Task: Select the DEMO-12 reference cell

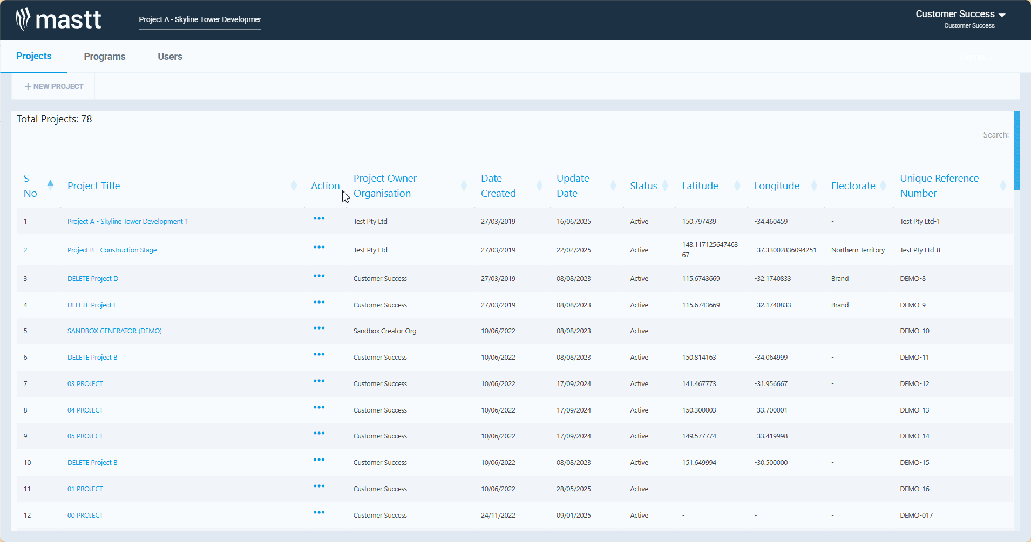Action: click(914, 384)
